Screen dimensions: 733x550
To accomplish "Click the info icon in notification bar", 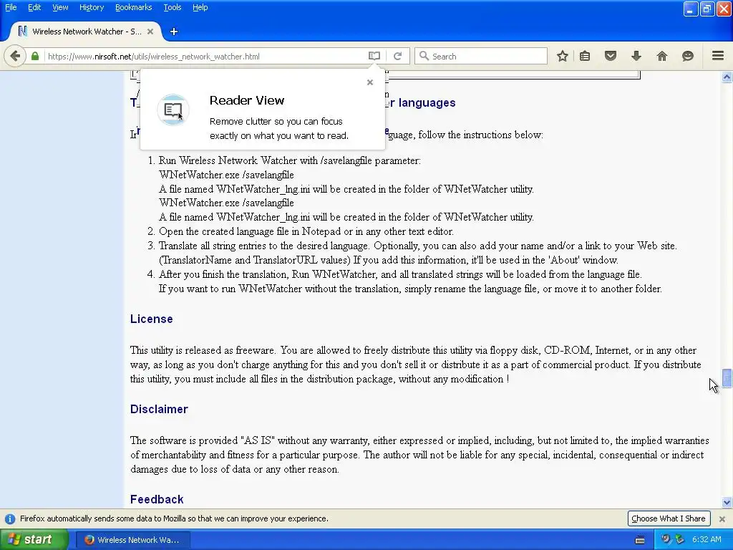I will coord(10,518).
